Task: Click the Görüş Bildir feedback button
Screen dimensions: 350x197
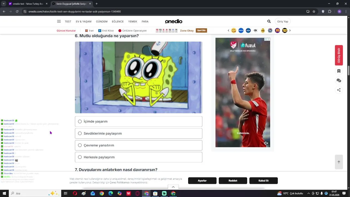Action: tap(339, 55)
